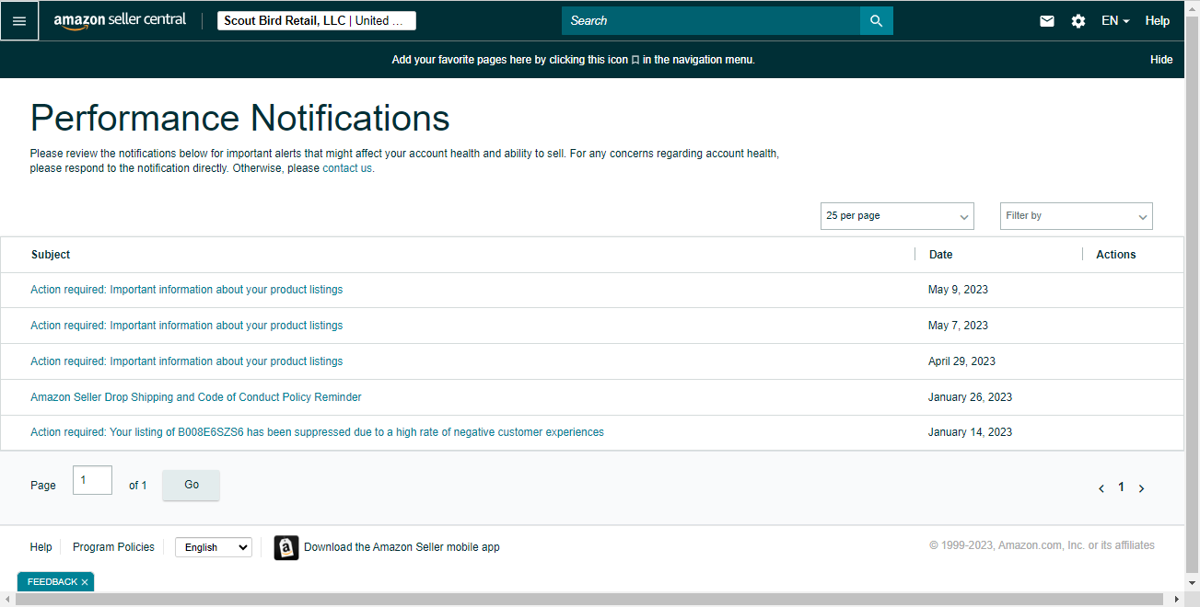Open the B008E6SZS6 listing suppressed notification
The image size is (1200, 607).
point(317,432)
